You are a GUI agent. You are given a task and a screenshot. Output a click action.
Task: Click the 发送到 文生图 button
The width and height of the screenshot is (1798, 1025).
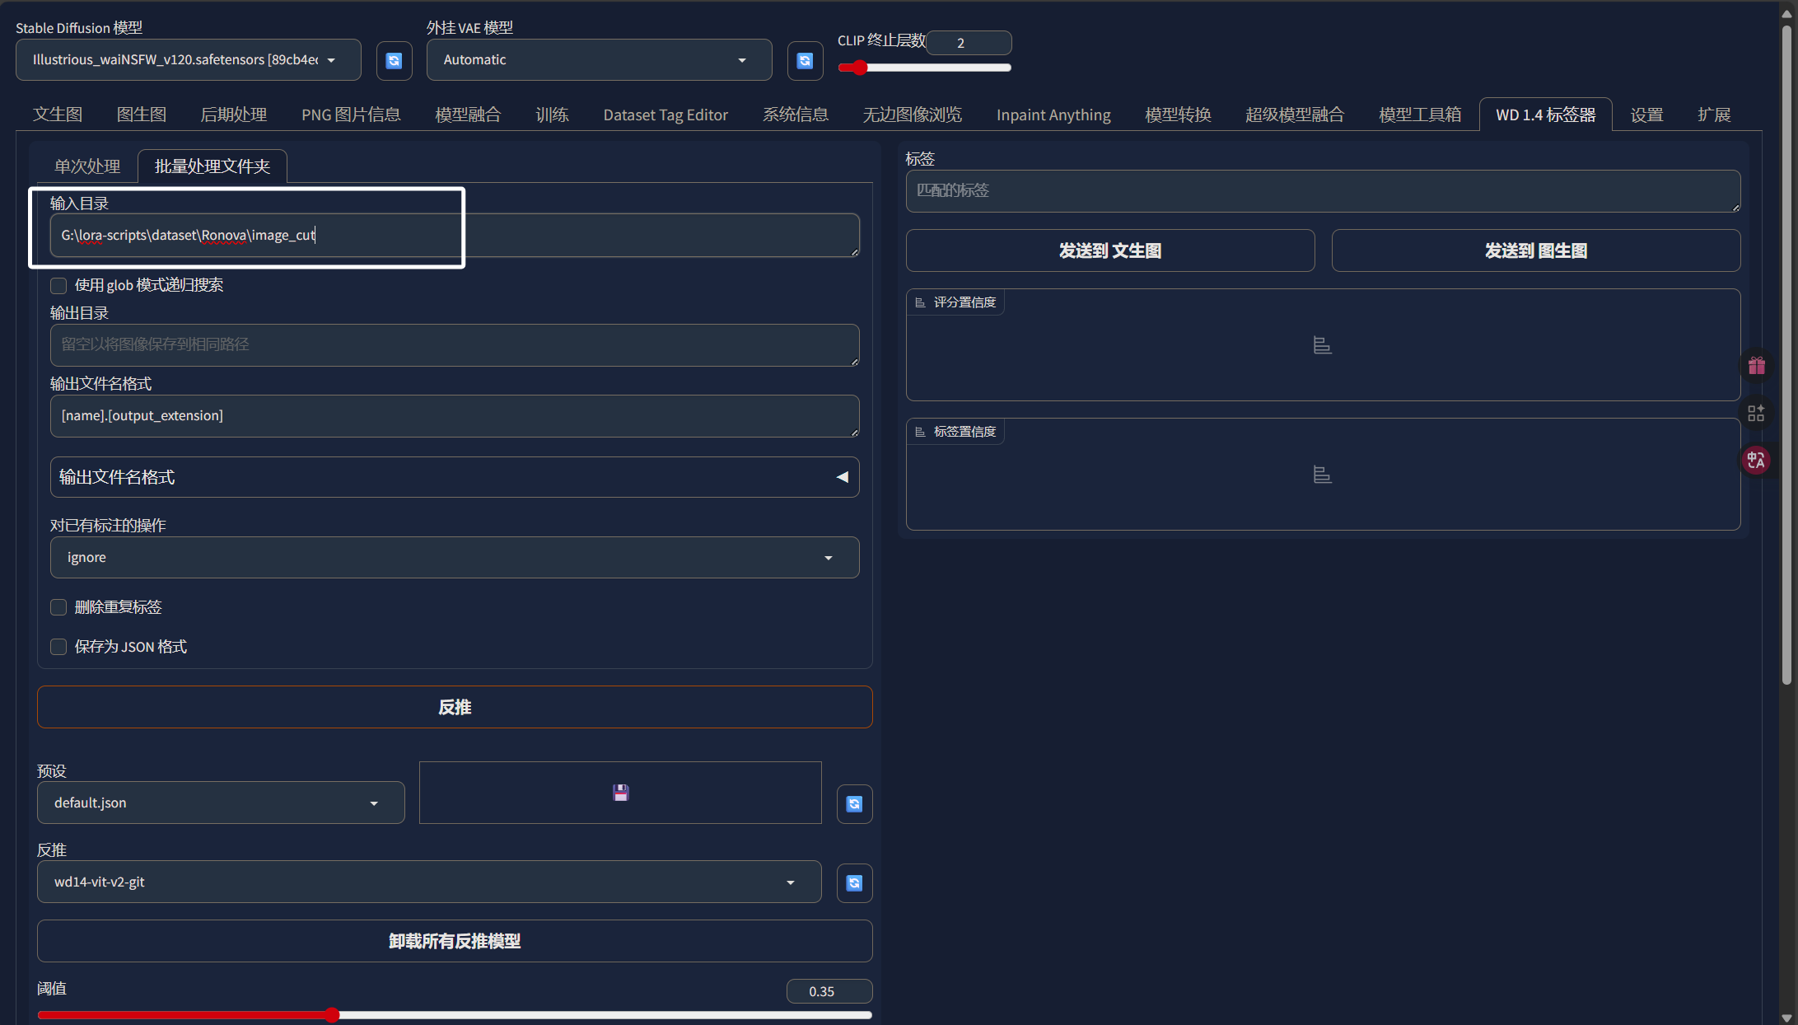1110,250
